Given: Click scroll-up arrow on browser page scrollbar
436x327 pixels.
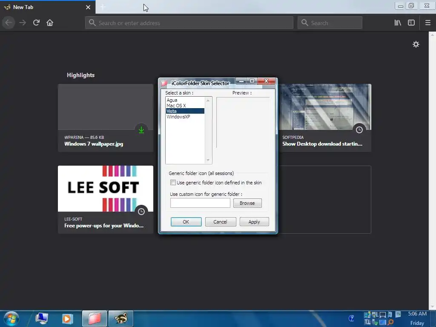Looking at the screenshot, I should (x=432, y=35).
